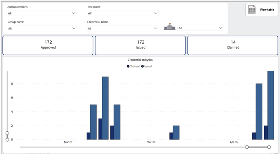Click the right handle of the date range slider
The height and width of the screenshot is (154, 280).
269,147
